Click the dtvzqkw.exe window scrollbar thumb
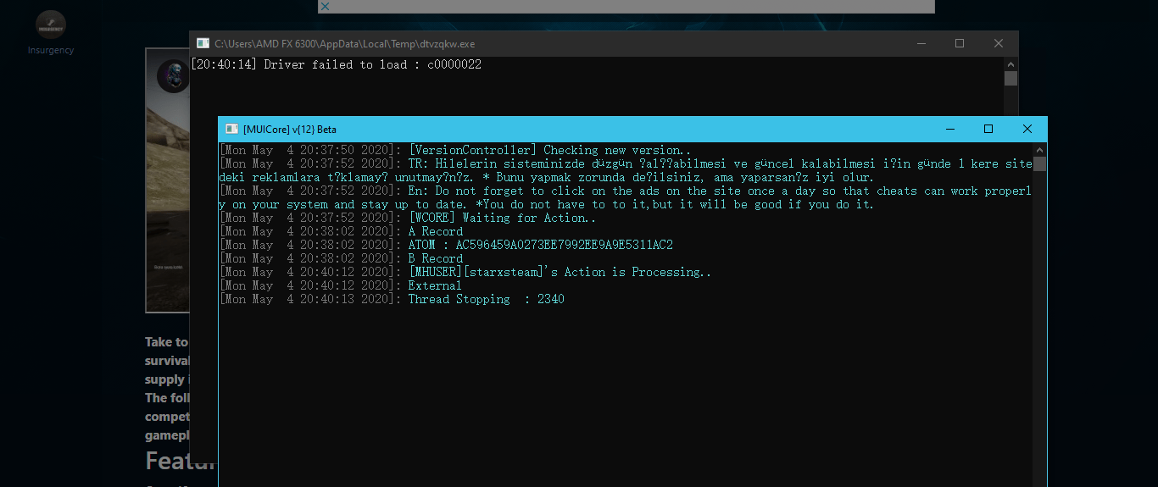This screenshot has width=1158, height=487. coord(1010,79)
